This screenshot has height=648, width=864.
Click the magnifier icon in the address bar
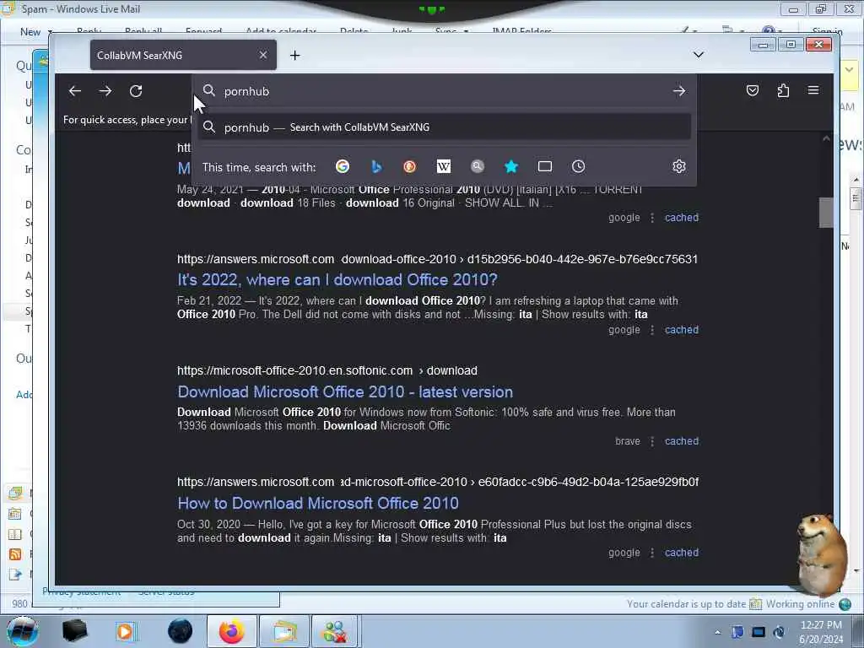coord(209,90)
